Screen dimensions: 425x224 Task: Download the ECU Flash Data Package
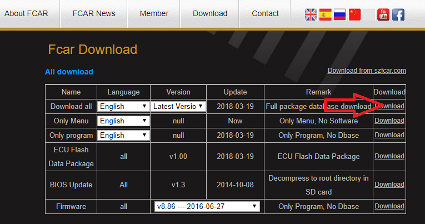tap(389, 156)
